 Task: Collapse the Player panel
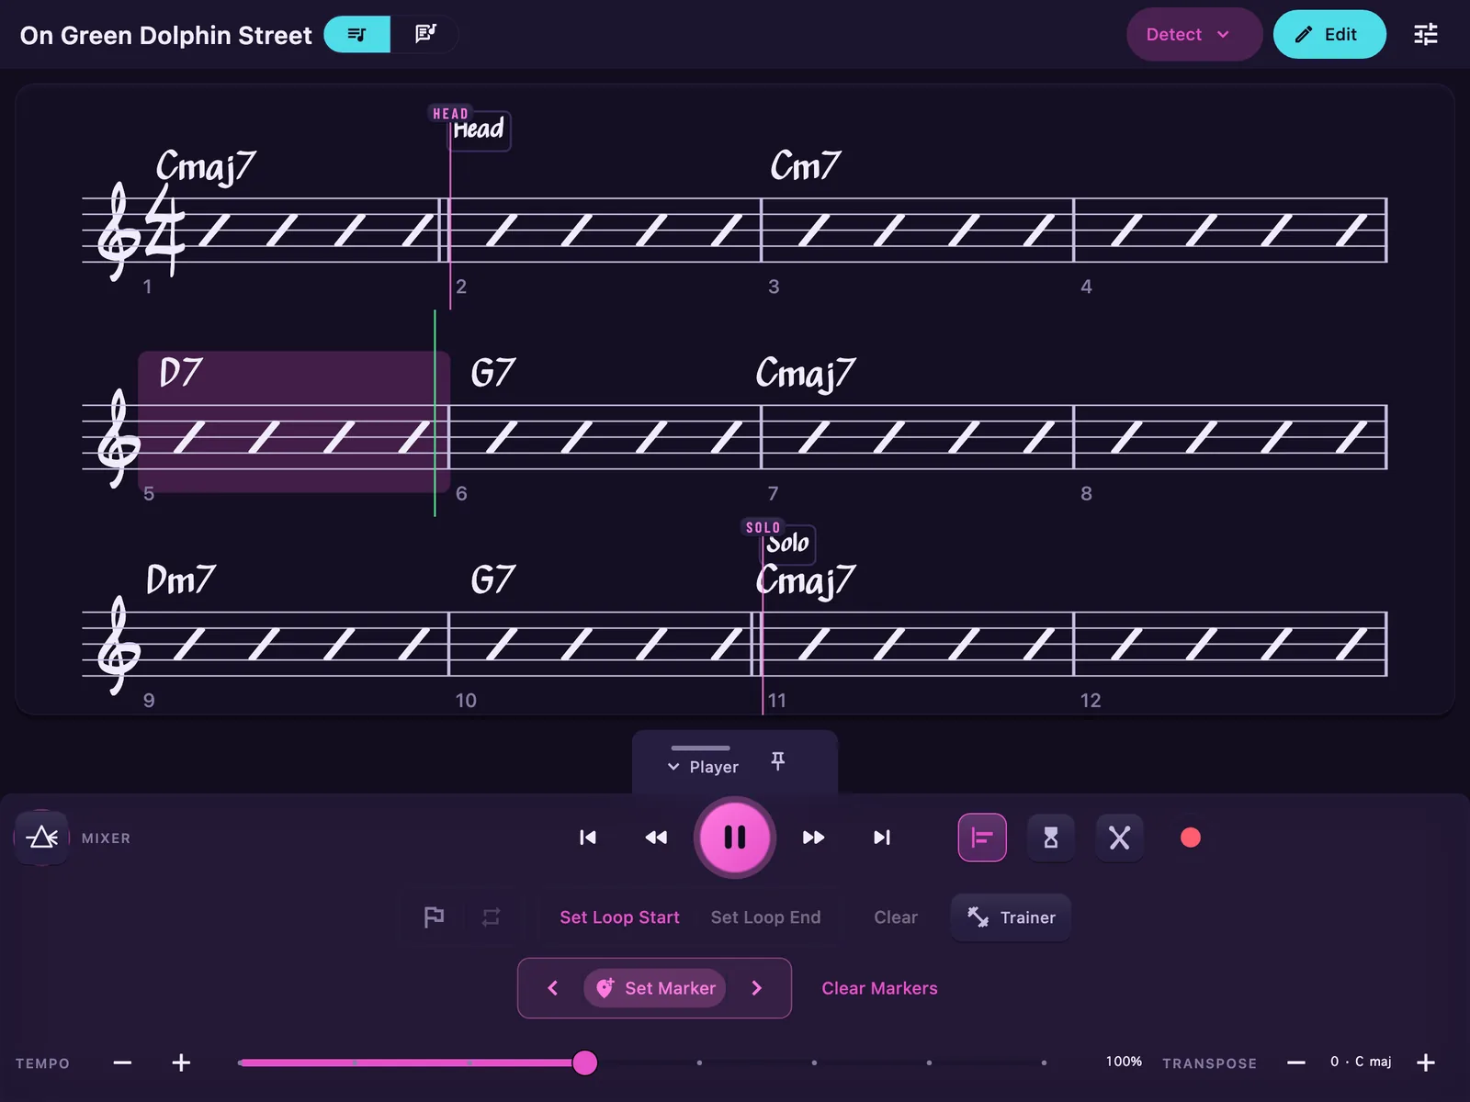704,767
